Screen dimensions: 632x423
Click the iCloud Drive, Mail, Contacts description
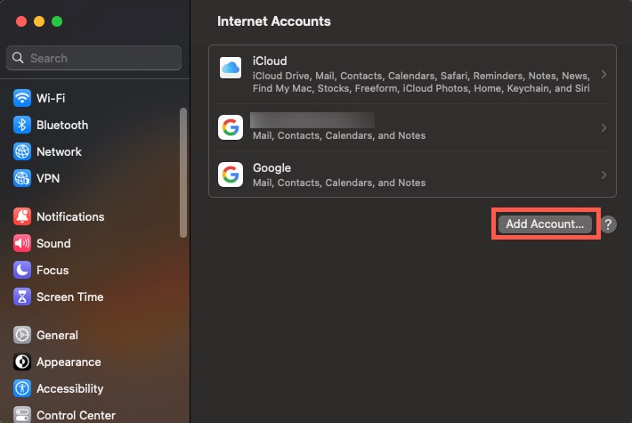421,82
